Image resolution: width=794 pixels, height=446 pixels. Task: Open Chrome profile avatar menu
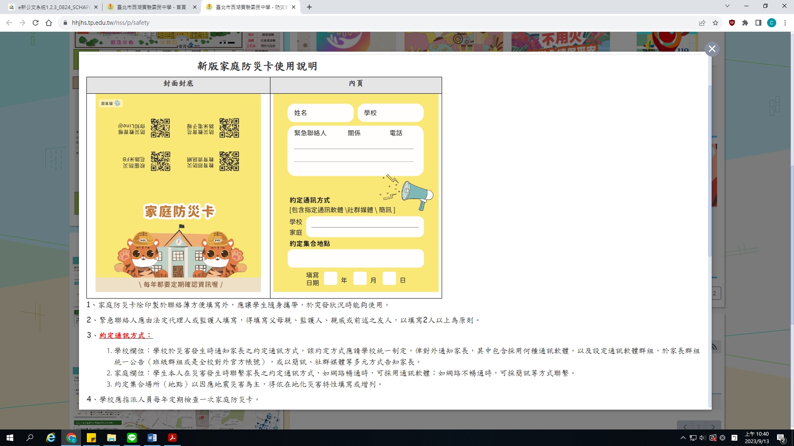772,23
